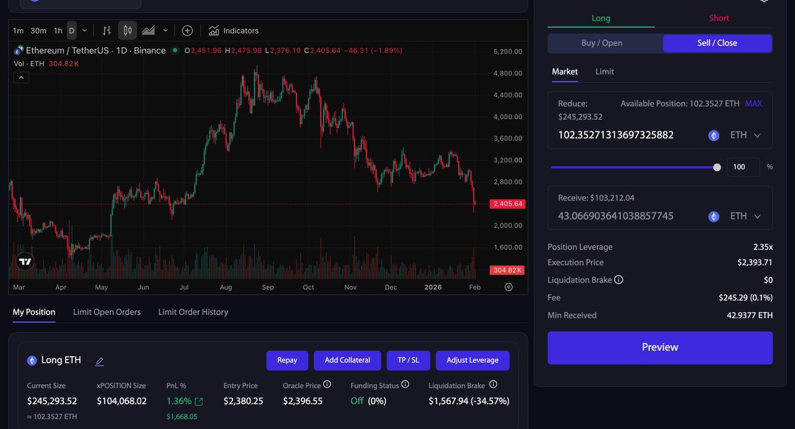Click the position card Liquidation Brake info icon
The image size is (795, 429).
493,385
